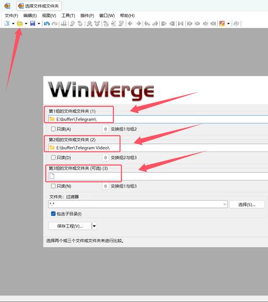Click the WinMerge app icon in title bar
The height and width of the screenshot is (302, 268).
7,6
